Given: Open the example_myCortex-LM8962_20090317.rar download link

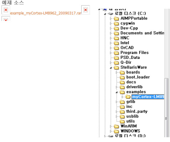Looking at the screenshot, I should pos(46,13).
